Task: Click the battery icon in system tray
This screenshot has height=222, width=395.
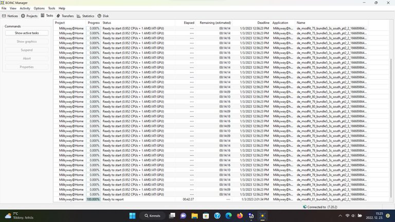Action: point(360,216)
